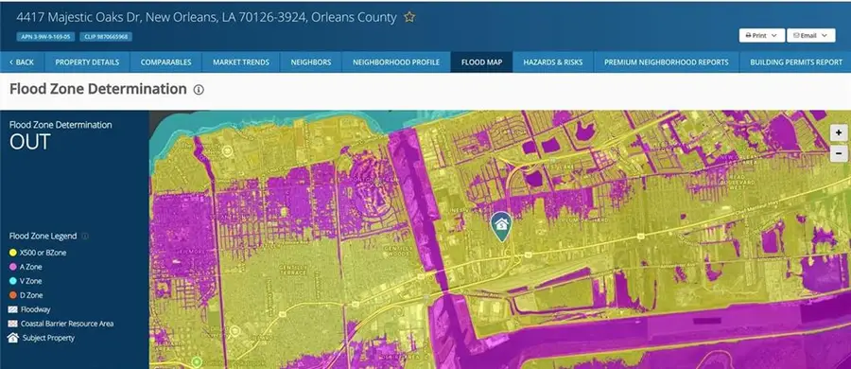Click the Coastal Barrier Resource Area icon
851x369 pixels.
(x=13, y=324)
